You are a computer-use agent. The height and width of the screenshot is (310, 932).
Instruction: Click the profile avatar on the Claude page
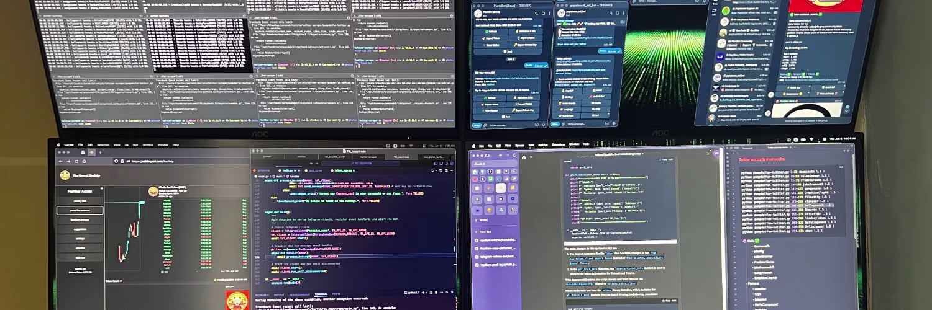click(x=716, y=153)
